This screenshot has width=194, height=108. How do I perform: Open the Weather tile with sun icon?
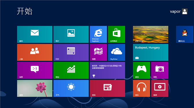(71, 88)
